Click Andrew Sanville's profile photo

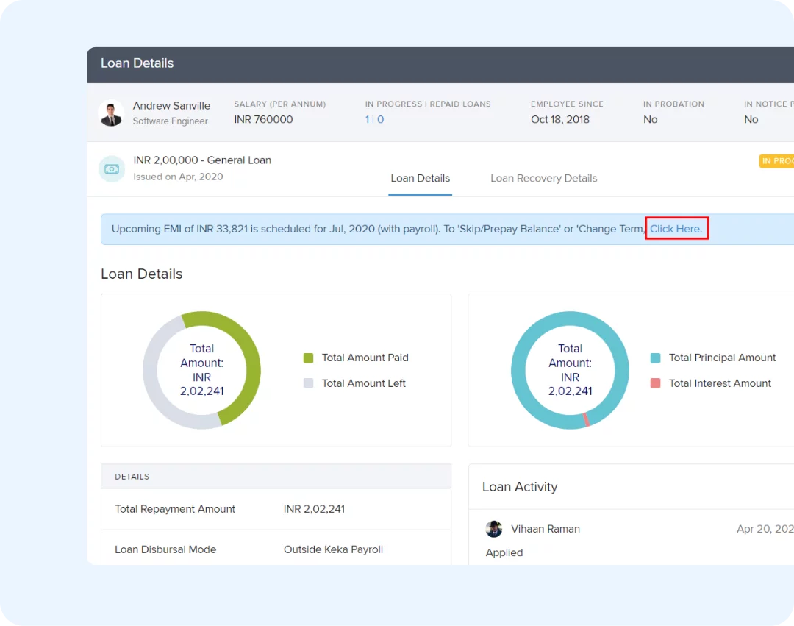pos(111,113)
